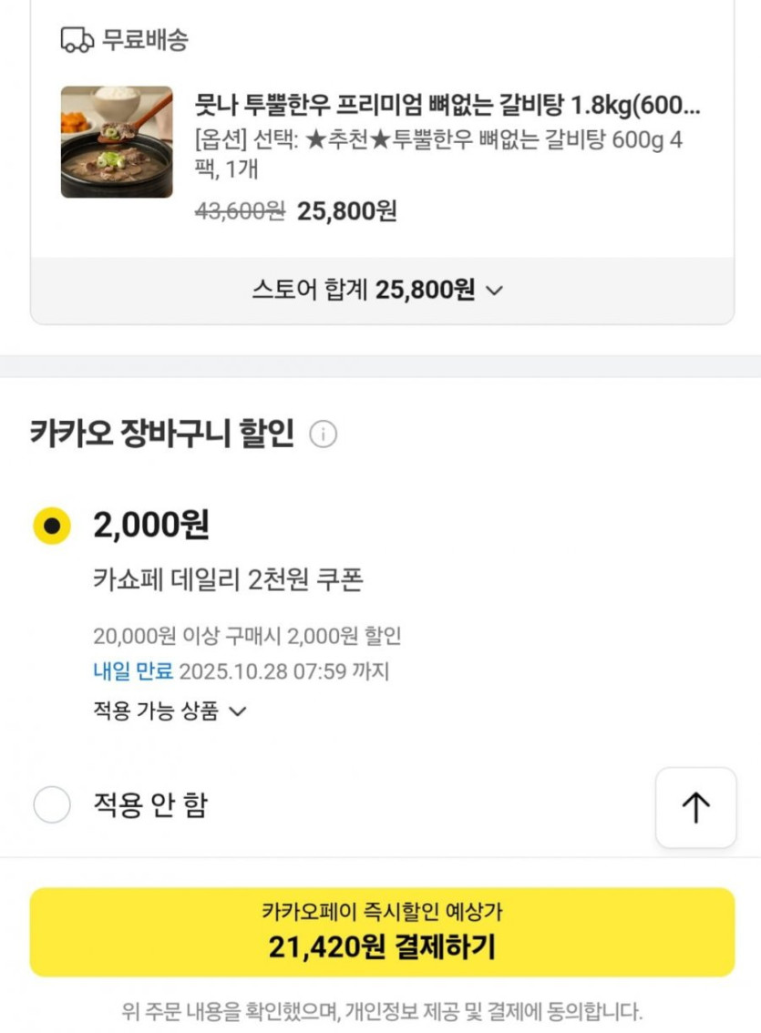Screen dimensions: 761x1033
Task: Tap the 카쇼페 데일리 2천원 쿠폰 name
Action: click(228, 580)
